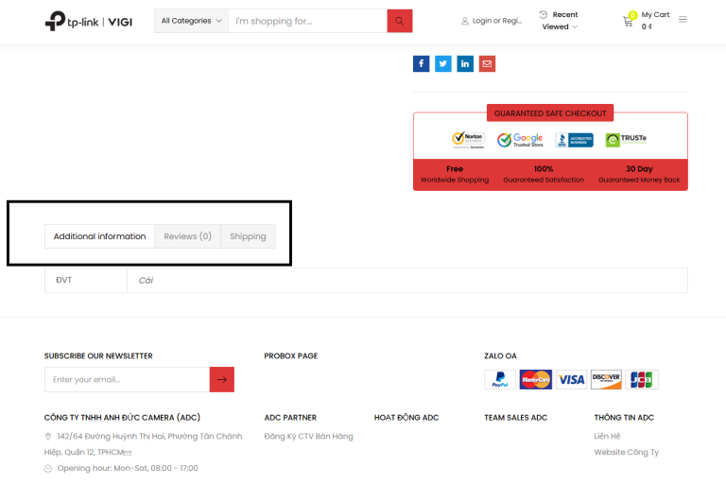Viewport: 726px width, 484px height.
Task: Open the Liên Hệ link
Action: coord(607,436)
